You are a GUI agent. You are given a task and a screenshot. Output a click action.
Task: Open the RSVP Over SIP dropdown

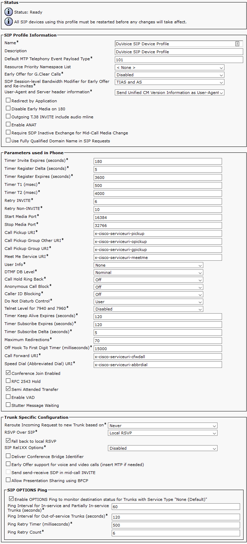pos(163,433)
